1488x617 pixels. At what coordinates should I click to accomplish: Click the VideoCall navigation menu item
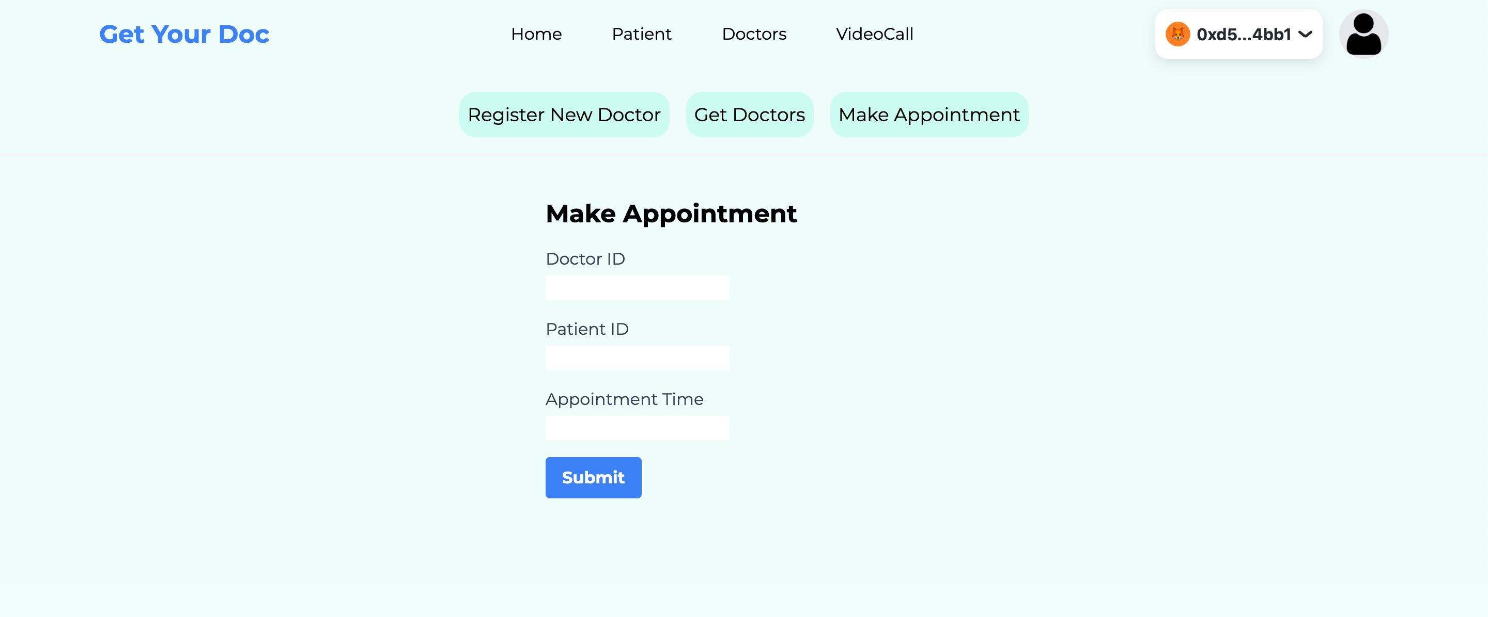point(874,34)
